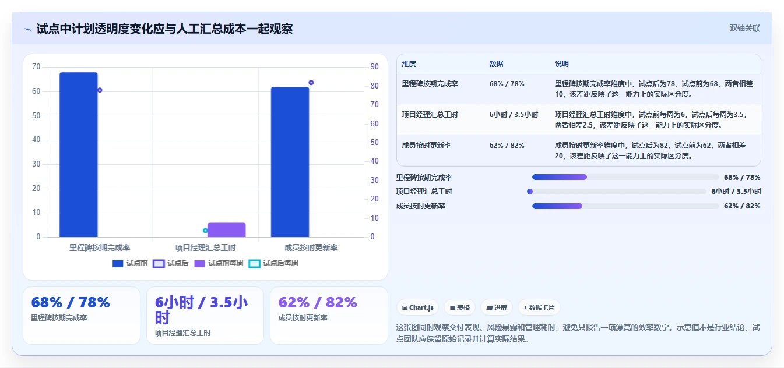784x368 pixels.
Task: Select the 表格 chip
Action: coord(460,307)
